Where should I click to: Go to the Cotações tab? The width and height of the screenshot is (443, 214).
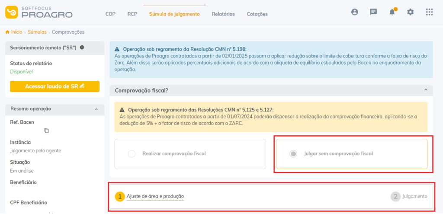pos(257,14)
